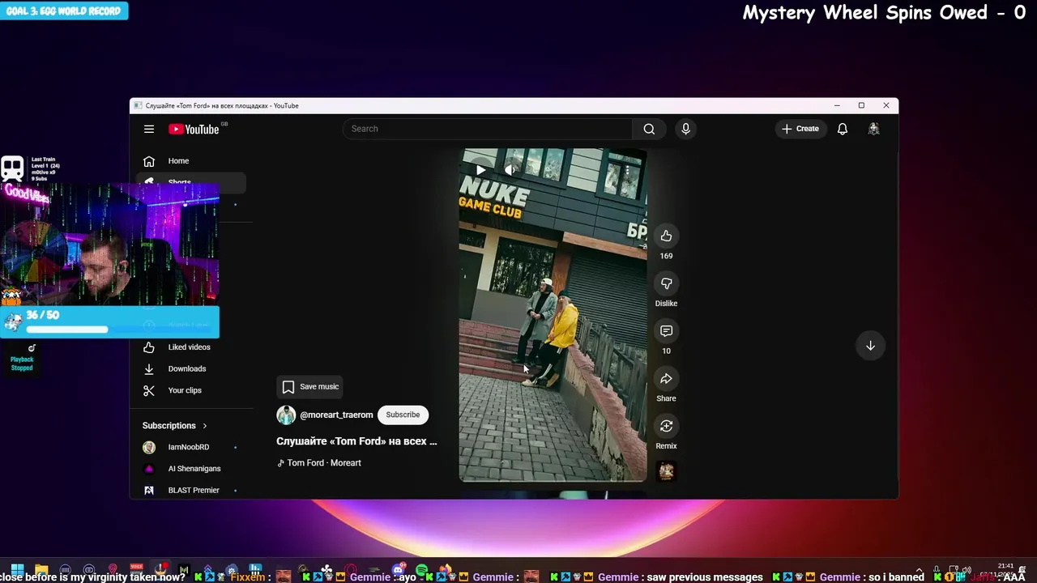The width and height of the screenshot is (1037, 583).
Task: Click the webcam overlay feed
Action: coord(109,245)
